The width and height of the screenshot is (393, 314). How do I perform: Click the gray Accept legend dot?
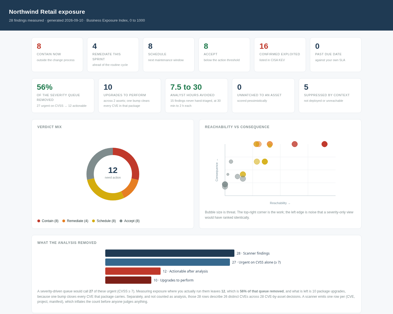pos(121,221)
